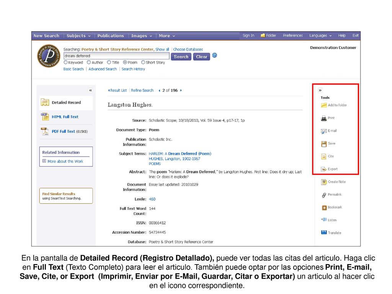Click the Related Information heading

[x=61, y=152]
